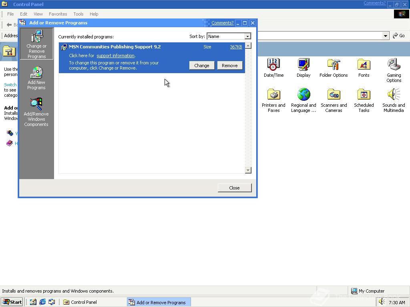The width and height of the screenshot is (410, 307).
Task: Click the first quick launch notepad icon
Action: click(x=33, y=302)
